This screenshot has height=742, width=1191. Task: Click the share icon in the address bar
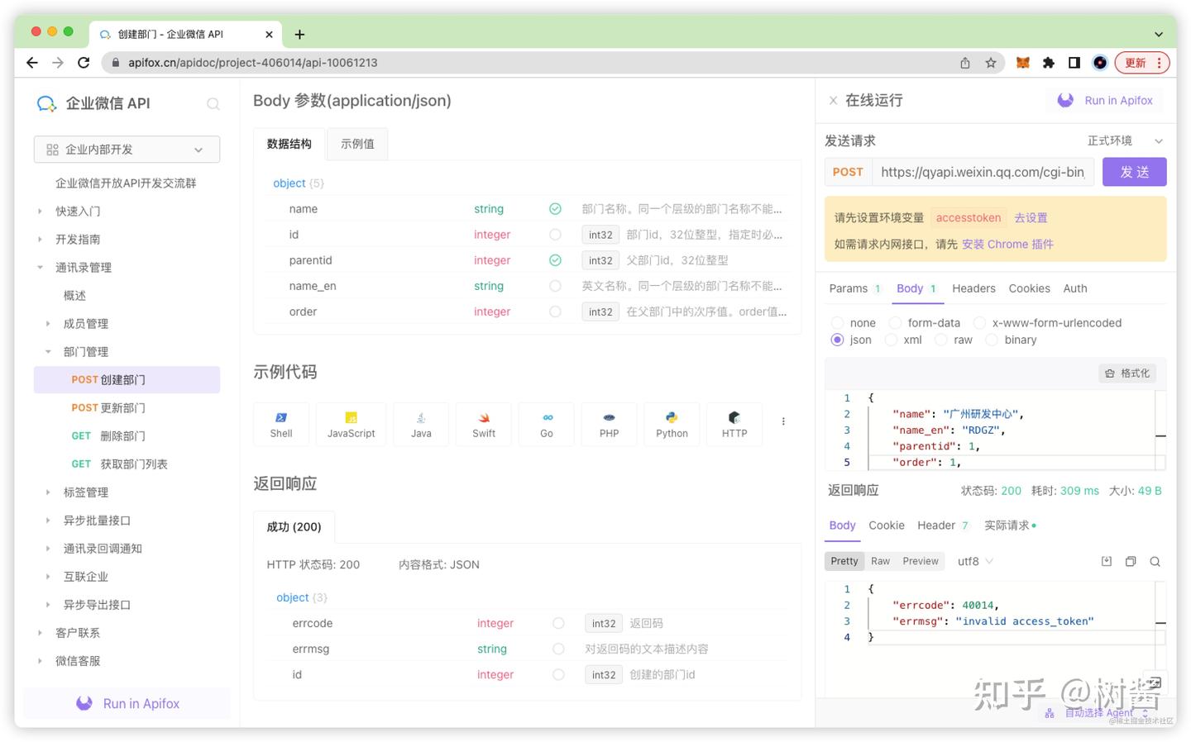(x=965, y=63)
